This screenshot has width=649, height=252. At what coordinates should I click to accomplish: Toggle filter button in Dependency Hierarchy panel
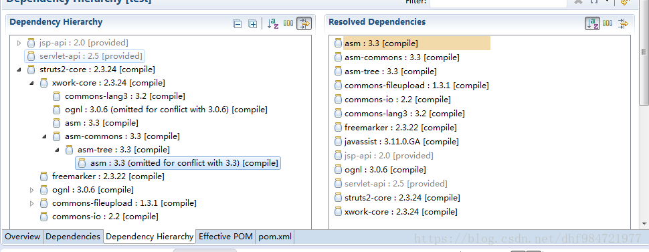click(304, 23)
